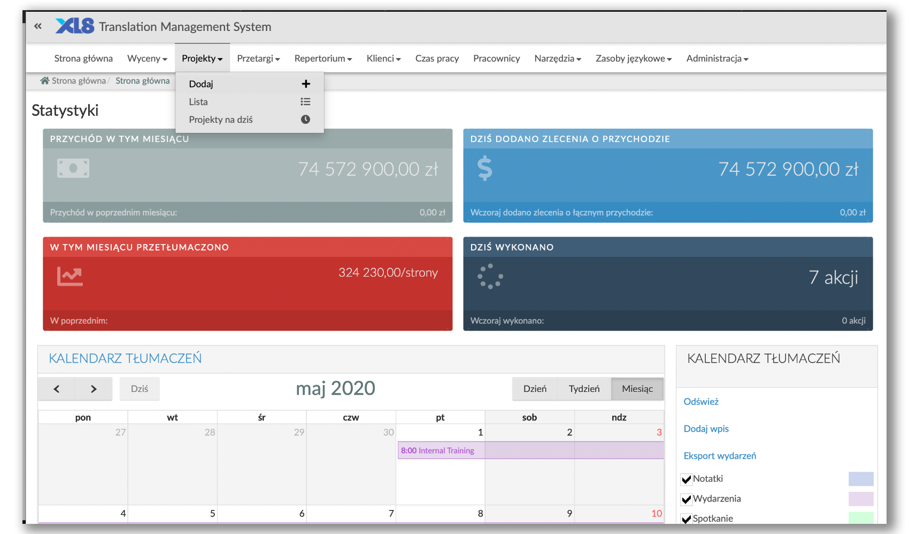
Task: Click the 324 230,00/strony value
Action: point(388,272)
